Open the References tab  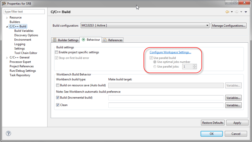tap(113, 40)
